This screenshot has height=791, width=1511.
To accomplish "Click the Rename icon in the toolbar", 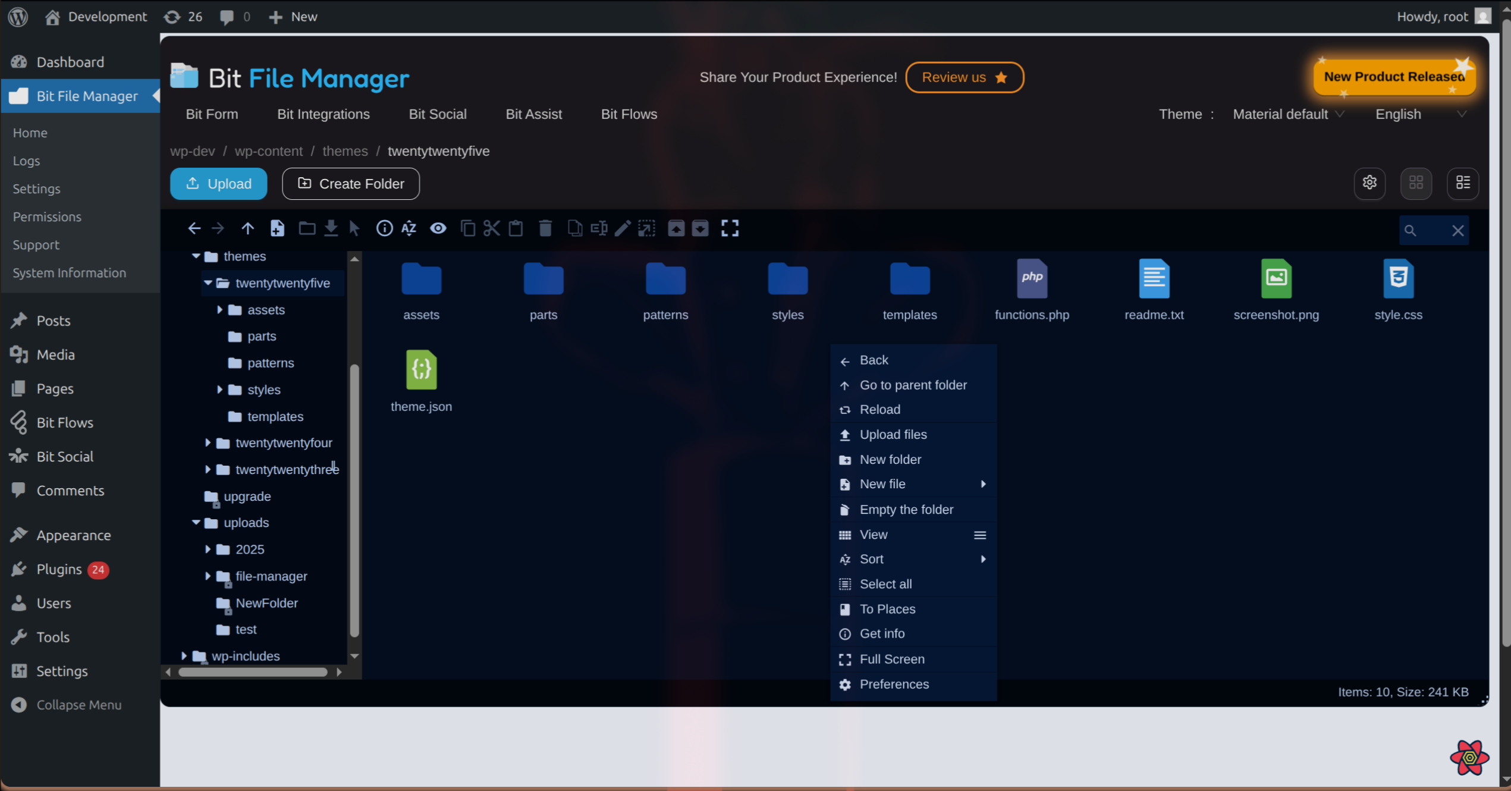I will tap(598, 228).
